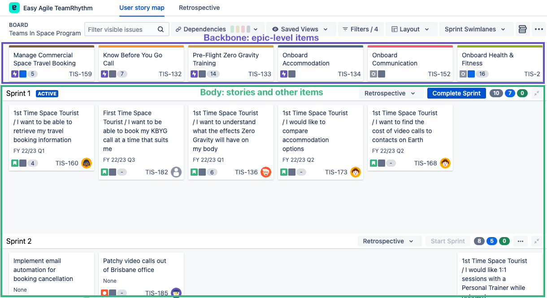This screenshot has height=298, width=547.
Task: Open the Saved Views dropdown
Action: pyautogui.click(x=300, y=29)
